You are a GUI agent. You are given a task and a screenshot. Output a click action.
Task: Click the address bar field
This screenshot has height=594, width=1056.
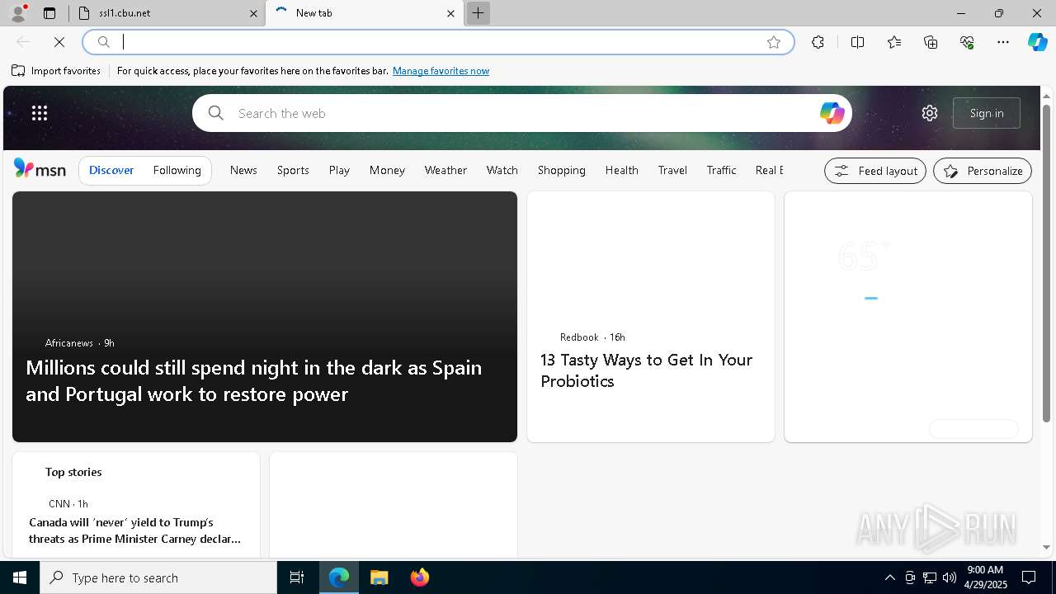point(438,42)
